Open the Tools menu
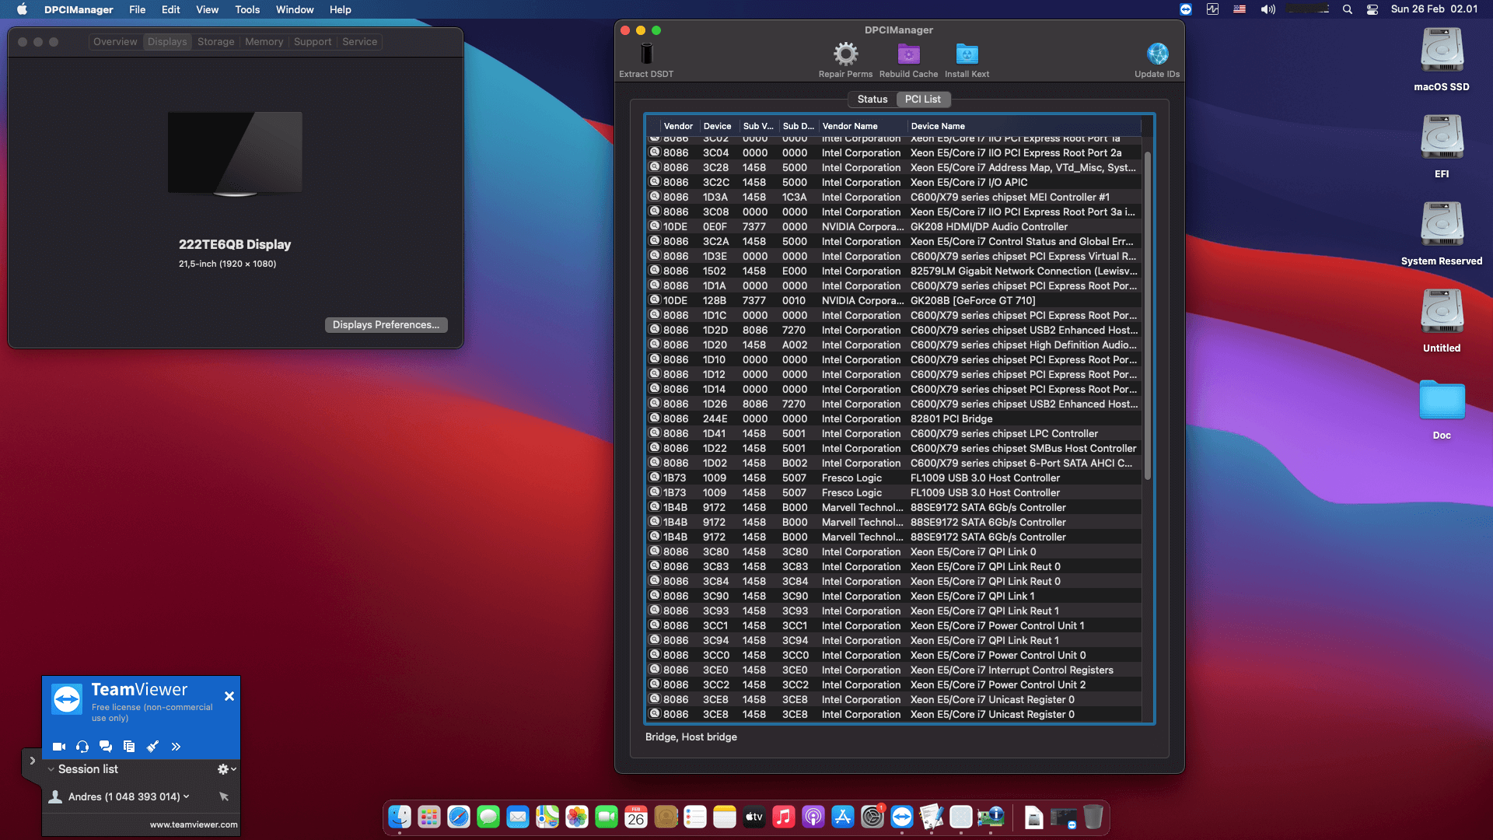1493x840 pixels. click(247, 9)
